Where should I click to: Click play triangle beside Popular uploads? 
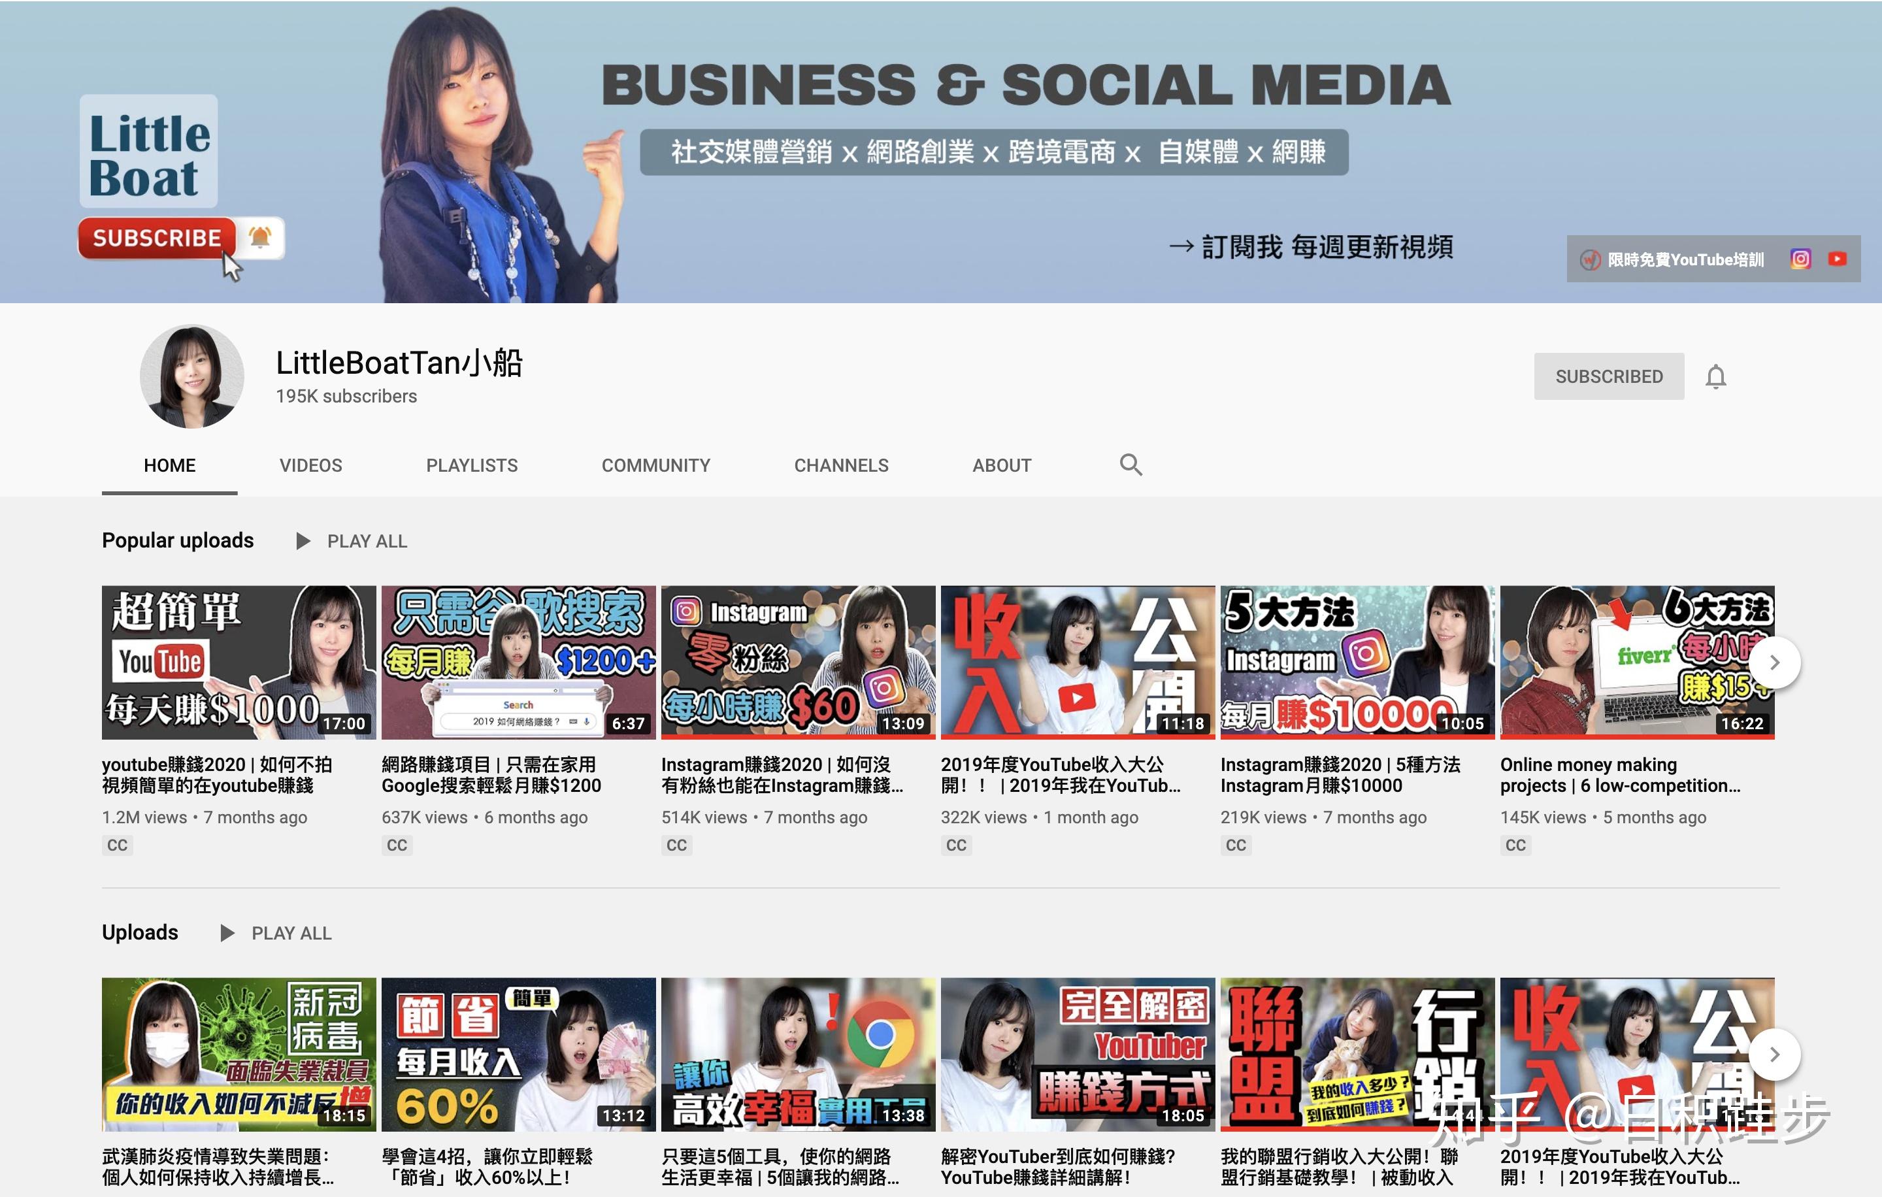[x=303, y=541]
